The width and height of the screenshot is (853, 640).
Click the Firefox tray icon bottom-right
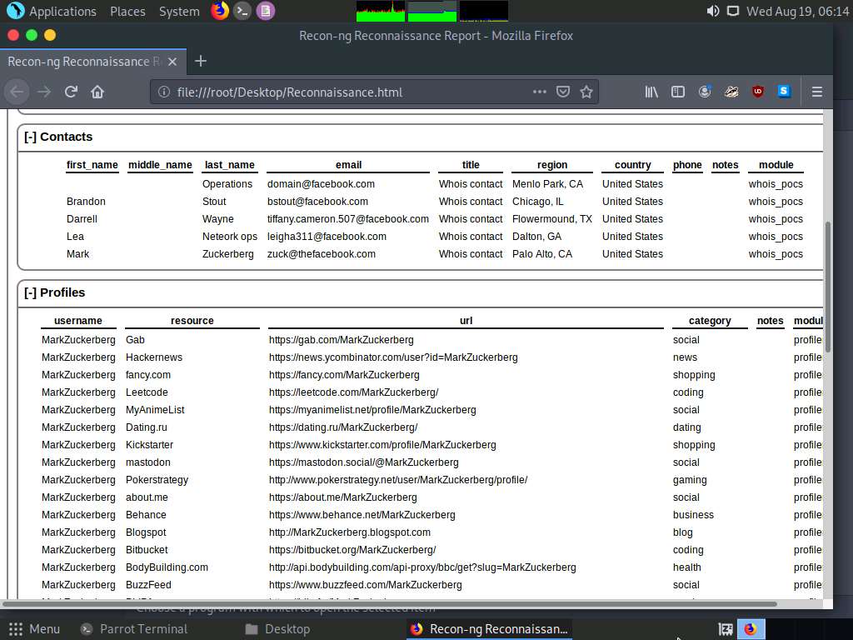(751, 629)
